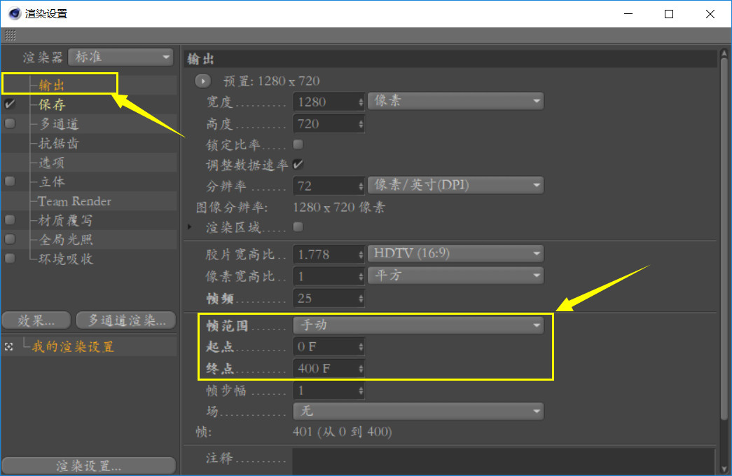Viewport: 732px width, 476px height.
Task: Click the 宽度 field showing 1280
Action: (x=326, y=102)
